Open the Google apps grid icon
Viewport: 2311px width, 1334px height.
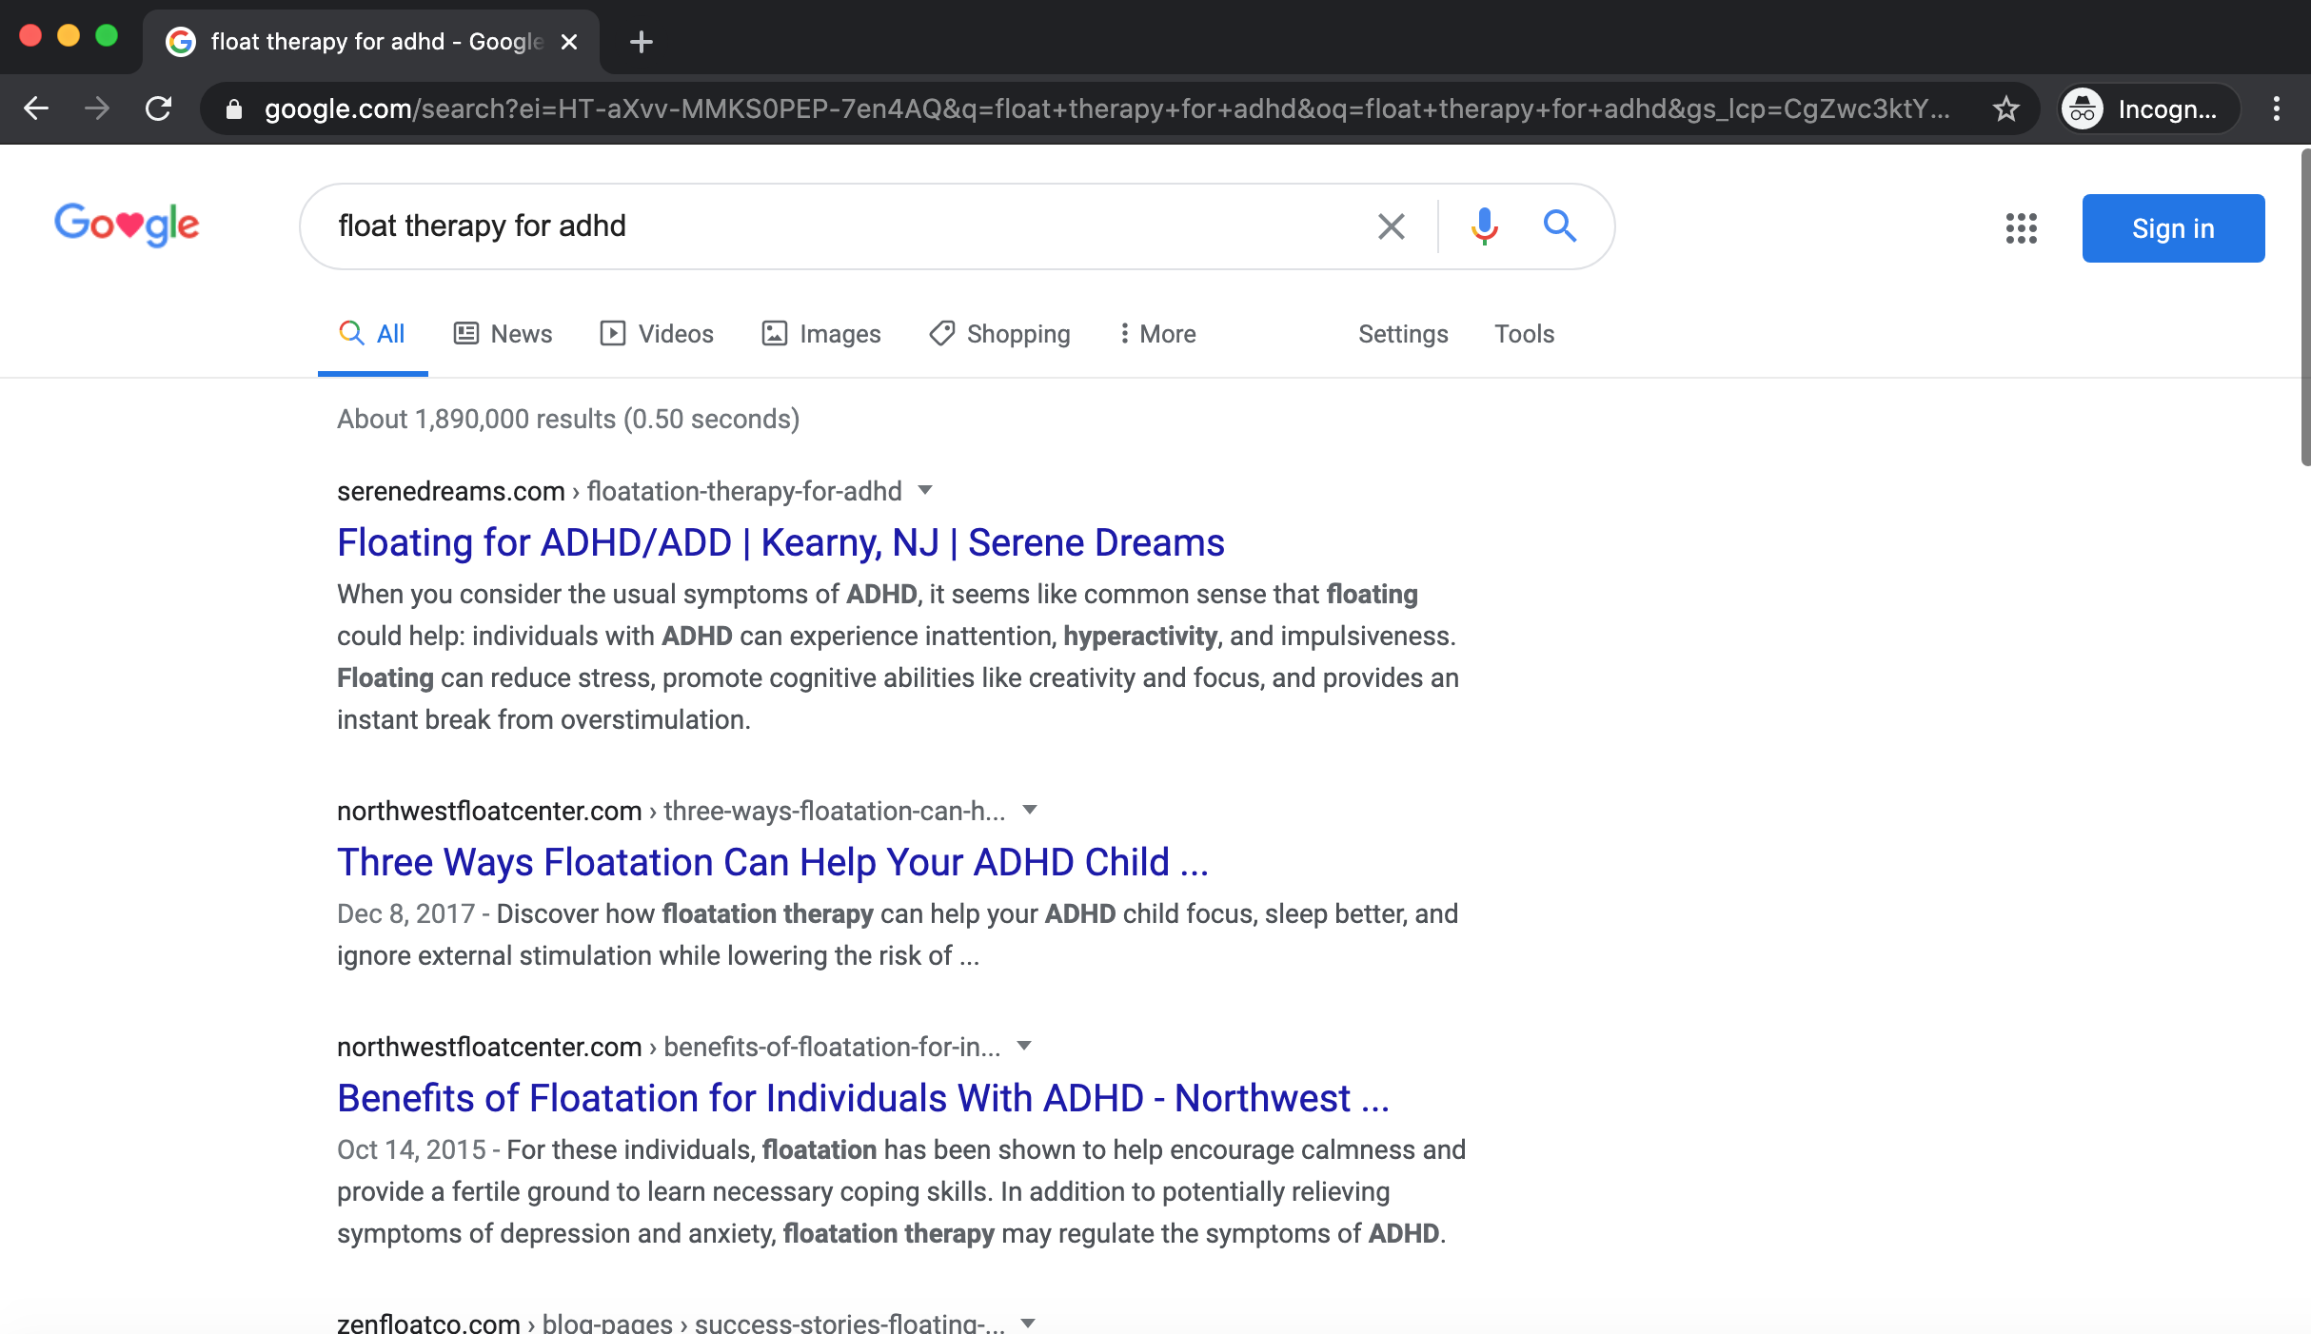2021,228
